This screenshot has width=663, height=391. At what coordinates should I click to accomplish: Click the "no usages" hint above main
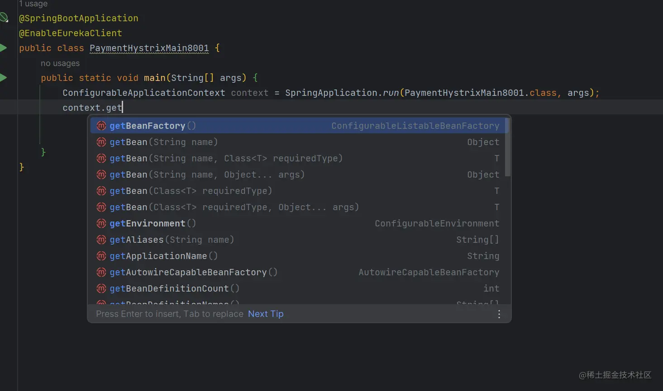pos(60,63)
